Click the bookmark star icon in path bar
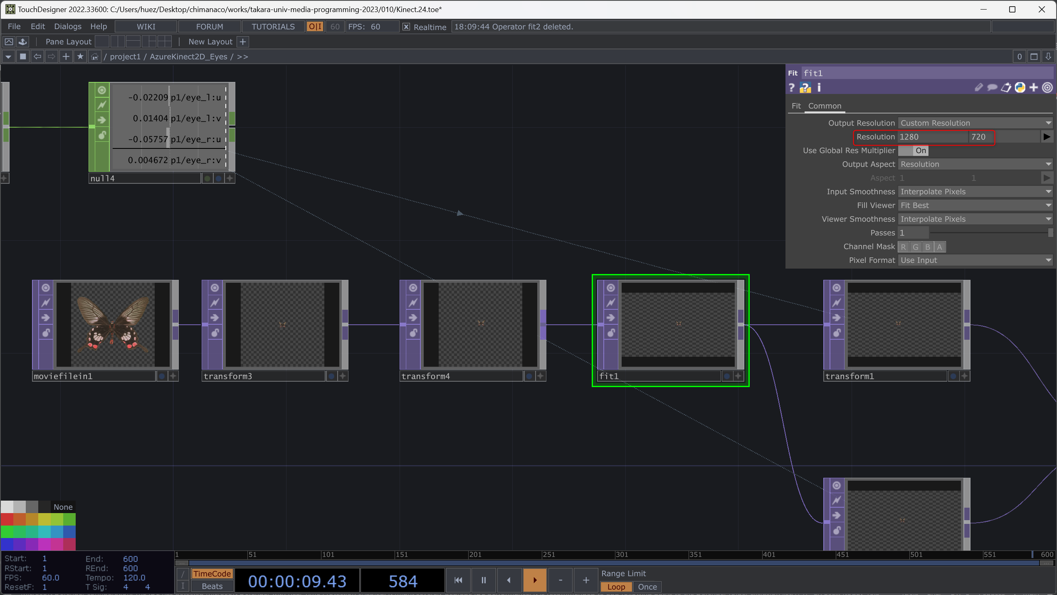1057x595 pixels. click(80, 57)
